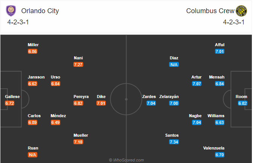This screenshot has width=253, height=163.
Task: Select player name Pereyra
Action: (81, 97)
